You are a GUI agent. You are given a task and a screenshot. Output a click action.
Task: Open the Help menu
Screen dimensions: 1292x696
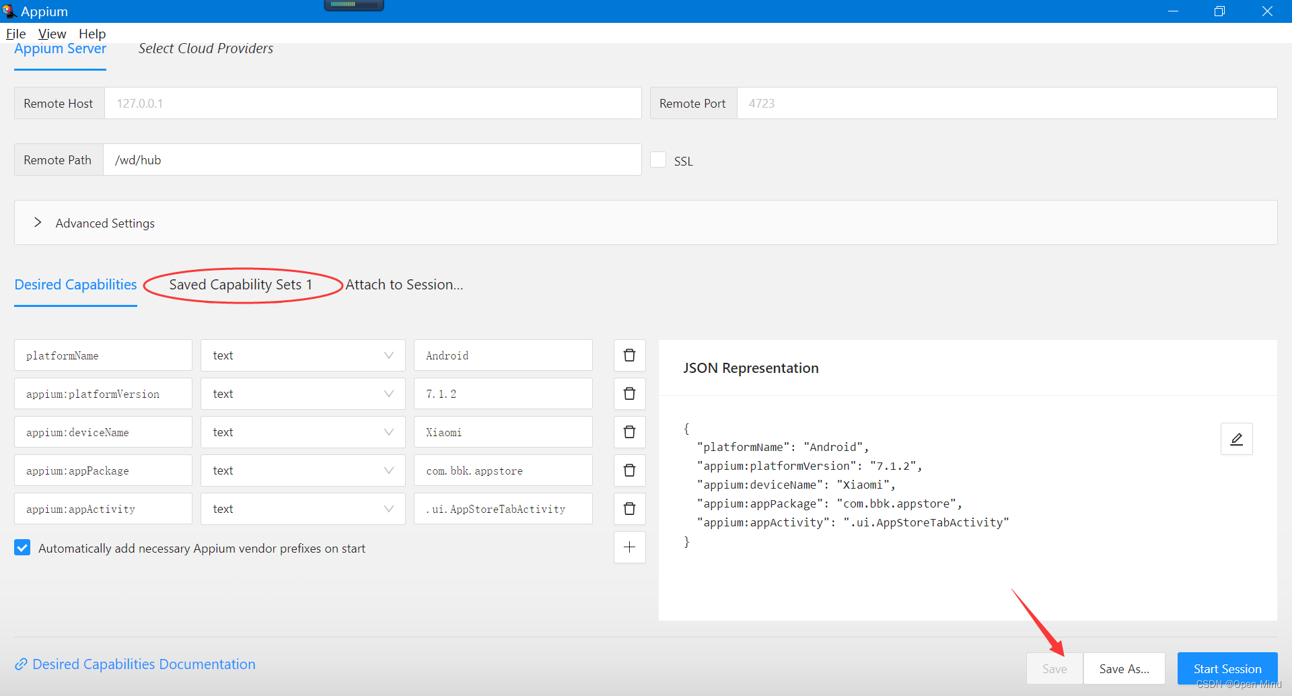click(92, 34)
